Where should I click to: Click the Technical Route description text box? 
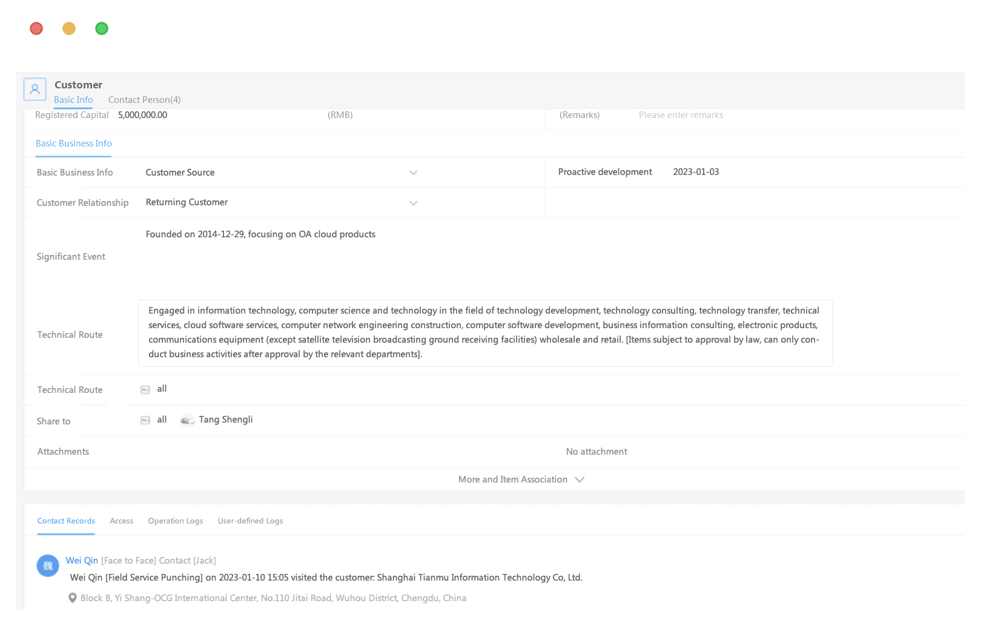pos(486,333)
